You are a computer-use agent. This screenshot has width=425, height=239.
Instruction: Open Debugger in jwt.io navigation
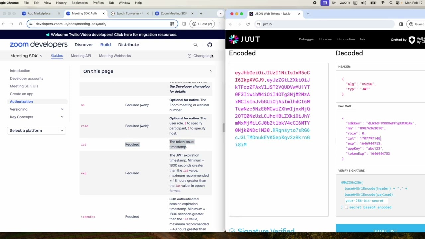(x=306, y=39)
